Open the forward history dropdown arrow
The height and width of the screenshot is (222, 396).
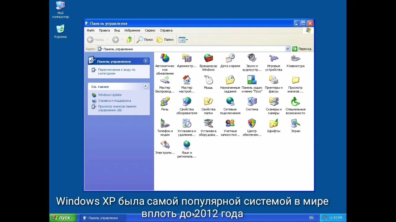coord(122,39)
